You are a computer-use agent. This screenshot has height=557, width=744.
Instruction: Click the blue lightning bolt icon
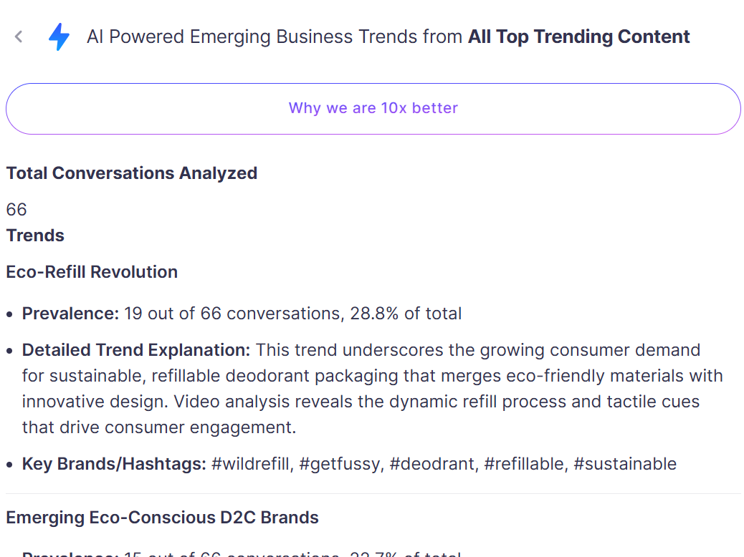[x=59, y=37]
